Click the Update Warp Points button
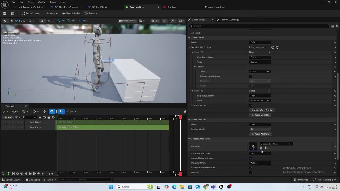This screenshot has width=340, height=191. click(x=262, y=110)
